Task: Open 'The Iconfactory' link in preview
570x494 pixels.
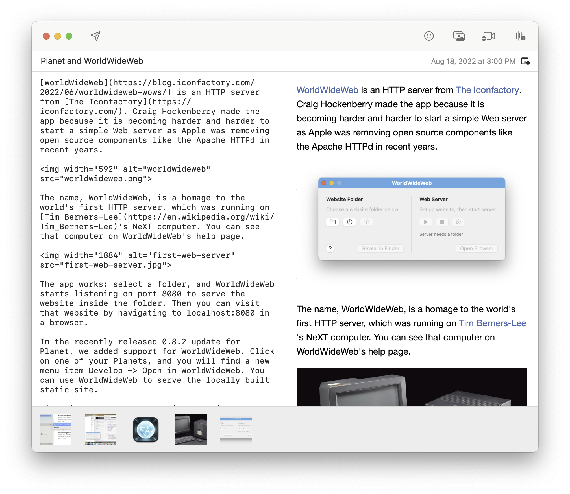Action: [x=488, y=90]
